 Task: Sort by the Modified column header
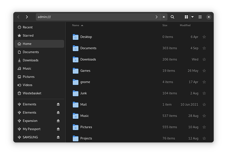185,25
